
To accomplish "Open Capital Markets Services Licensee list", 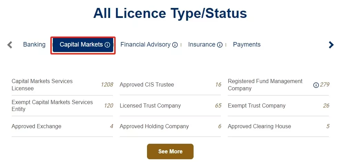I will (x=62, y=85).
